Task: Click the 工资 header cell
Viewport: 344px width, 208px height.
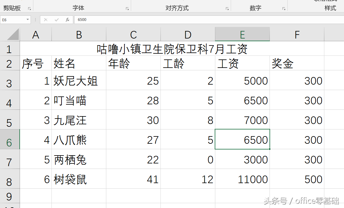Action: click(x=243, y=63)
